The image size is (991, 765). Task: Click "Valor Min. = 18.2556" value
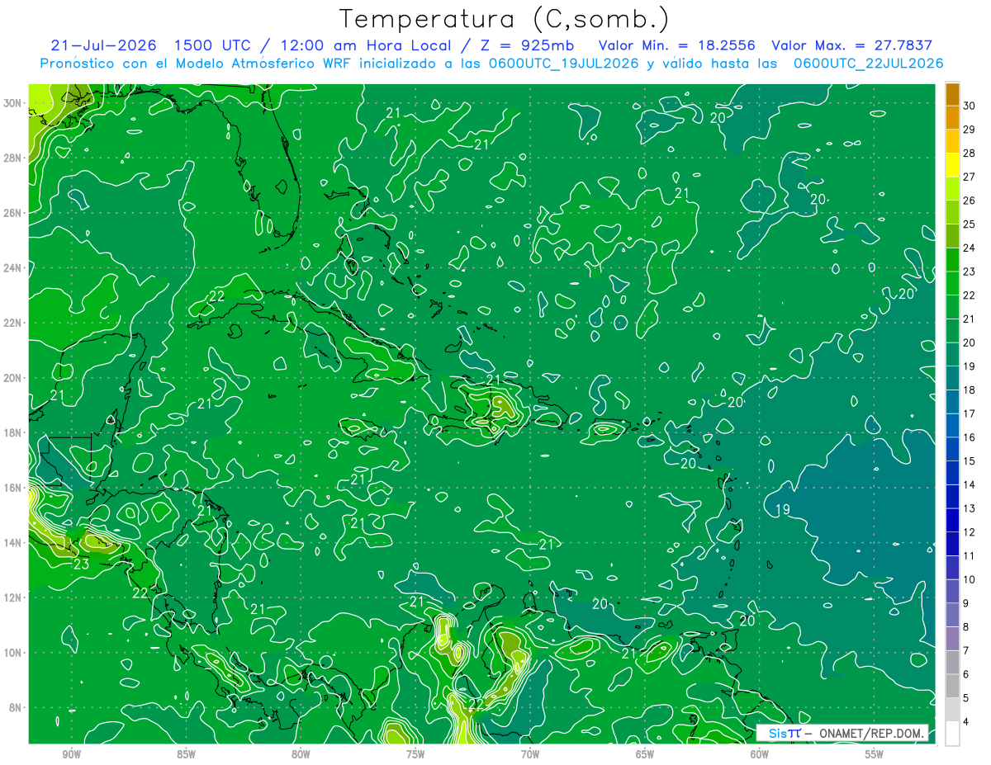677,45
